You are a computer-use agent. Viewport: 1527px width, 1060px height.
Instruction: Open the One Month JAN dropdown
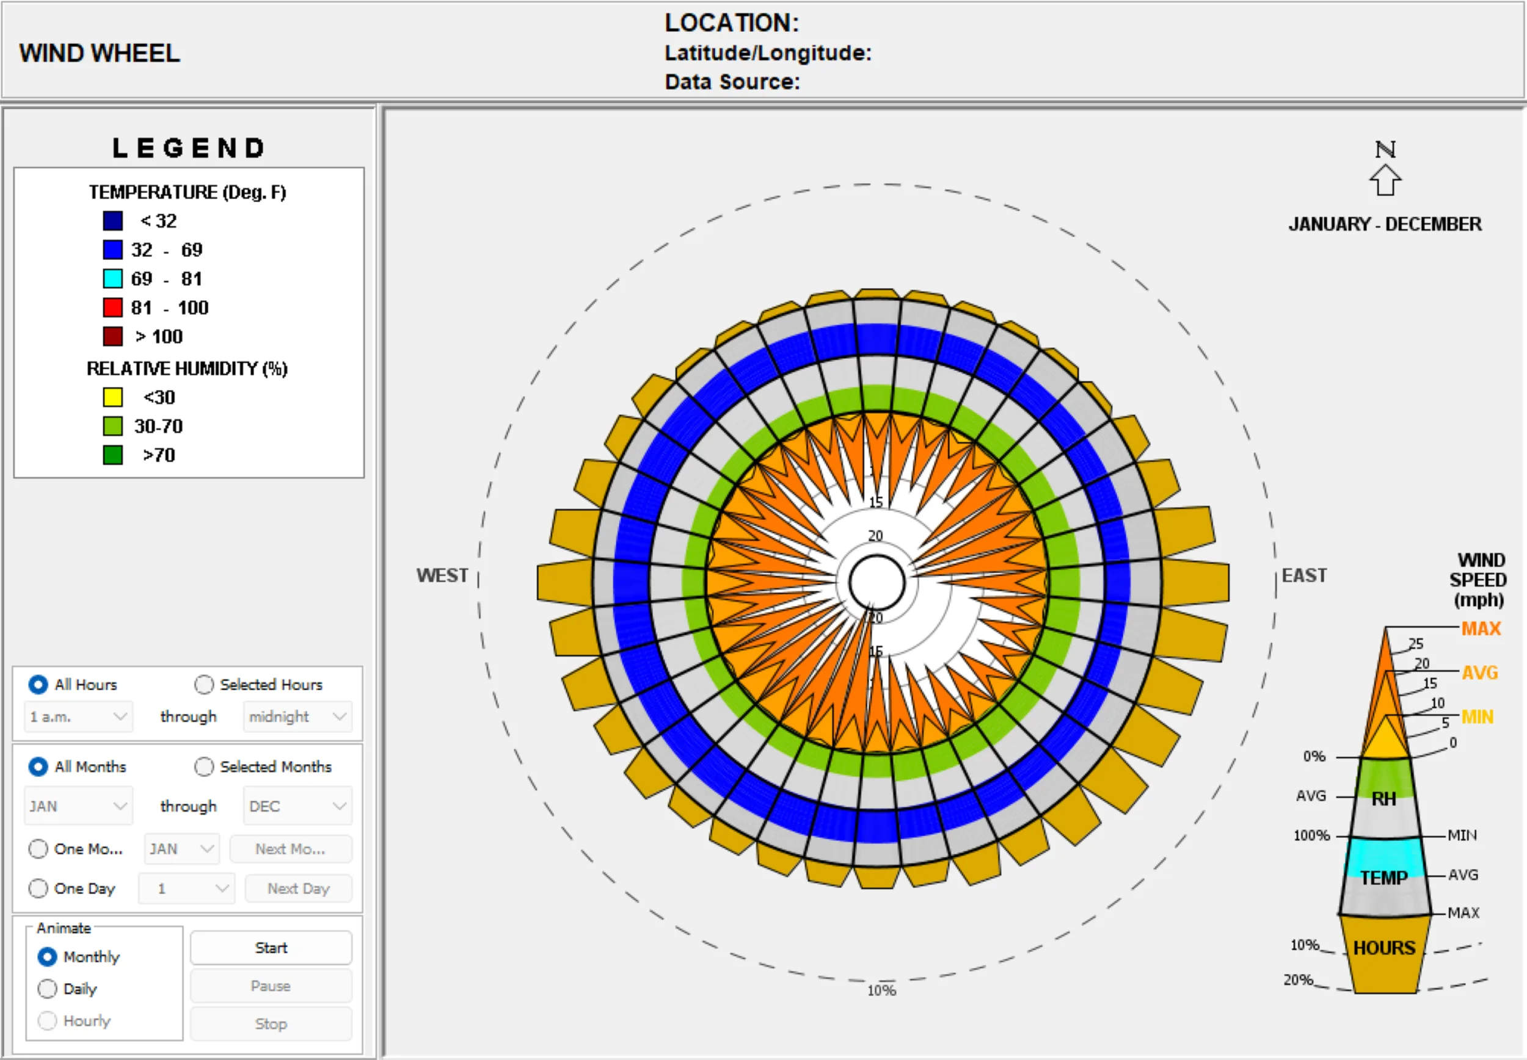pyautogui.click(x=181, y=849)
